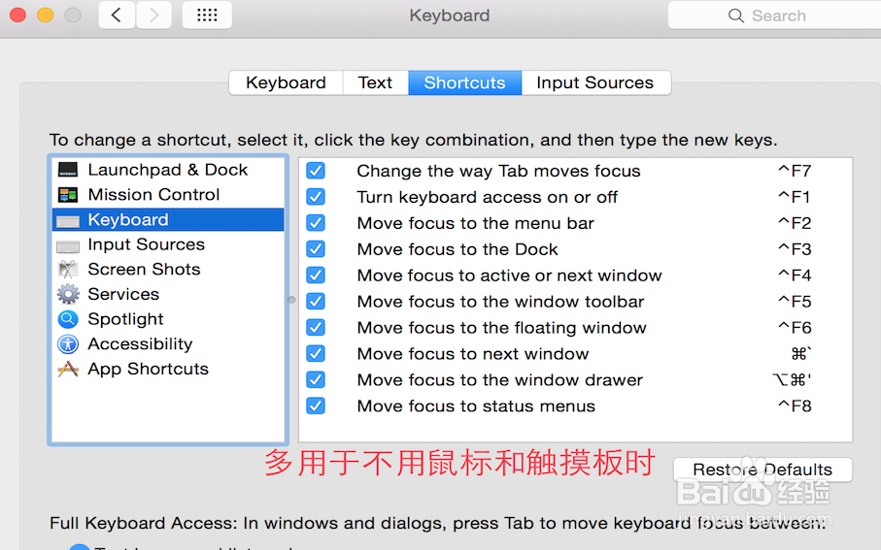Disable Move focus to the Dock shortcut
The width and height of the screenshot is (881, 550).
pyautogui.click(x=316, y=249)
